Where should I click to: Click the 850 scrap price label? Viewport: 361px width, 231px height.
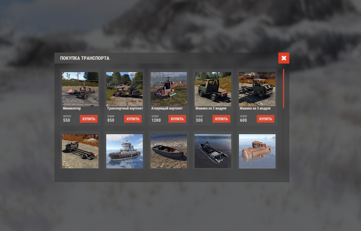tap(111, 120)
